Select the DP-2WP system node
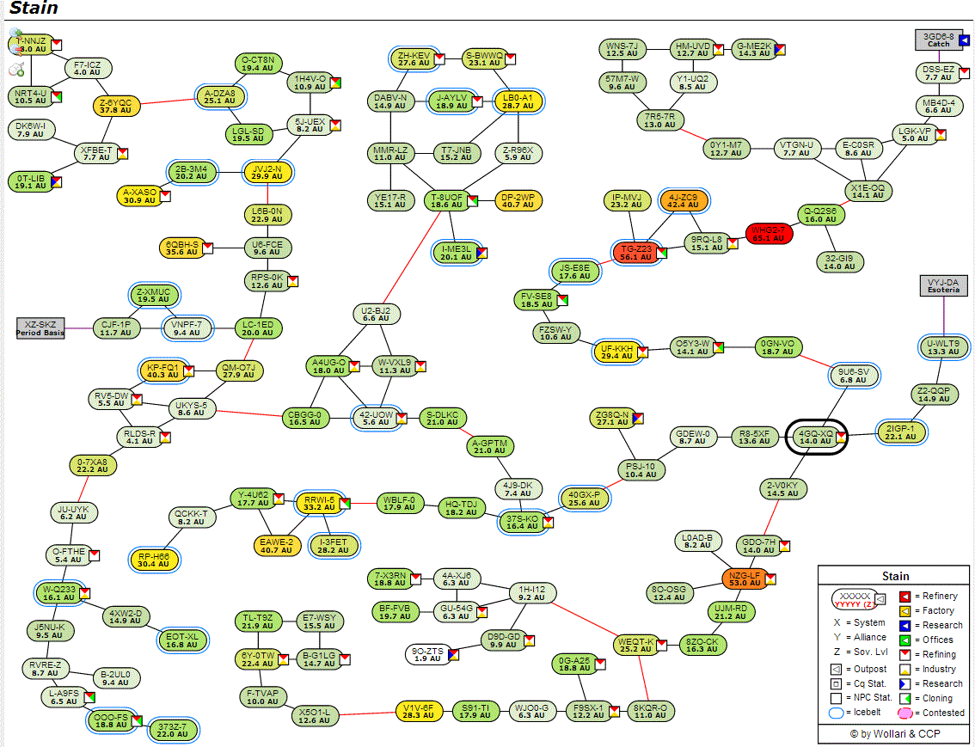Viewport: 975px width, 747px height. [518, 201]
